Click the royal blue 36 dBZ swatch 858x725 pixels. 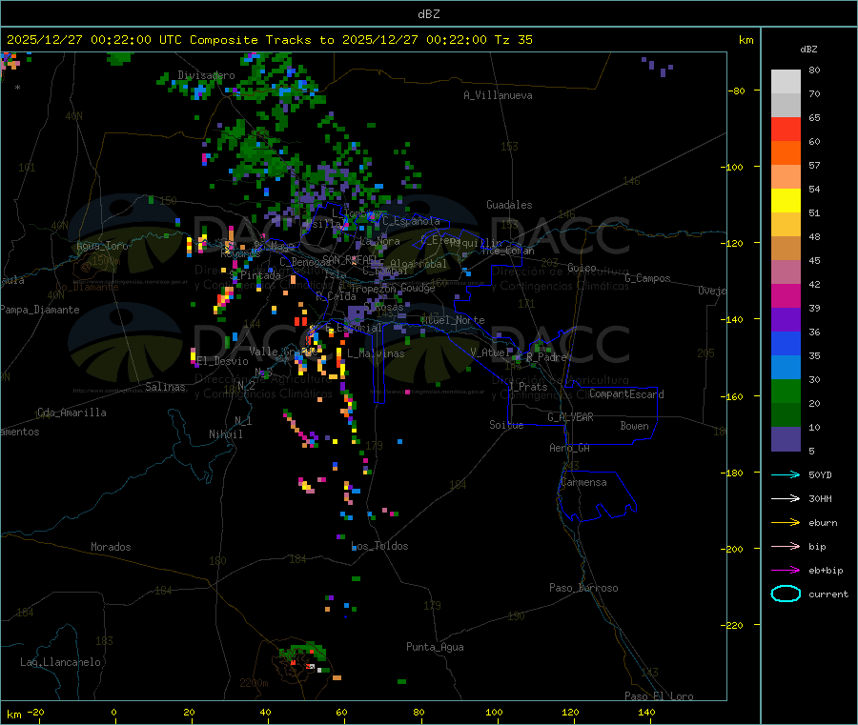(786, 343)
